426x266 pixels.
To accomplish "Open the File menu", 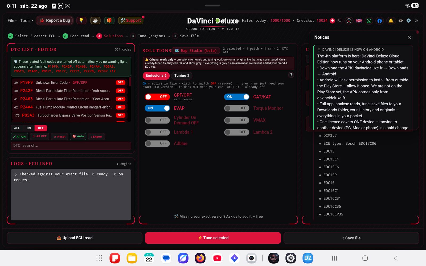I will click(12, 20).
